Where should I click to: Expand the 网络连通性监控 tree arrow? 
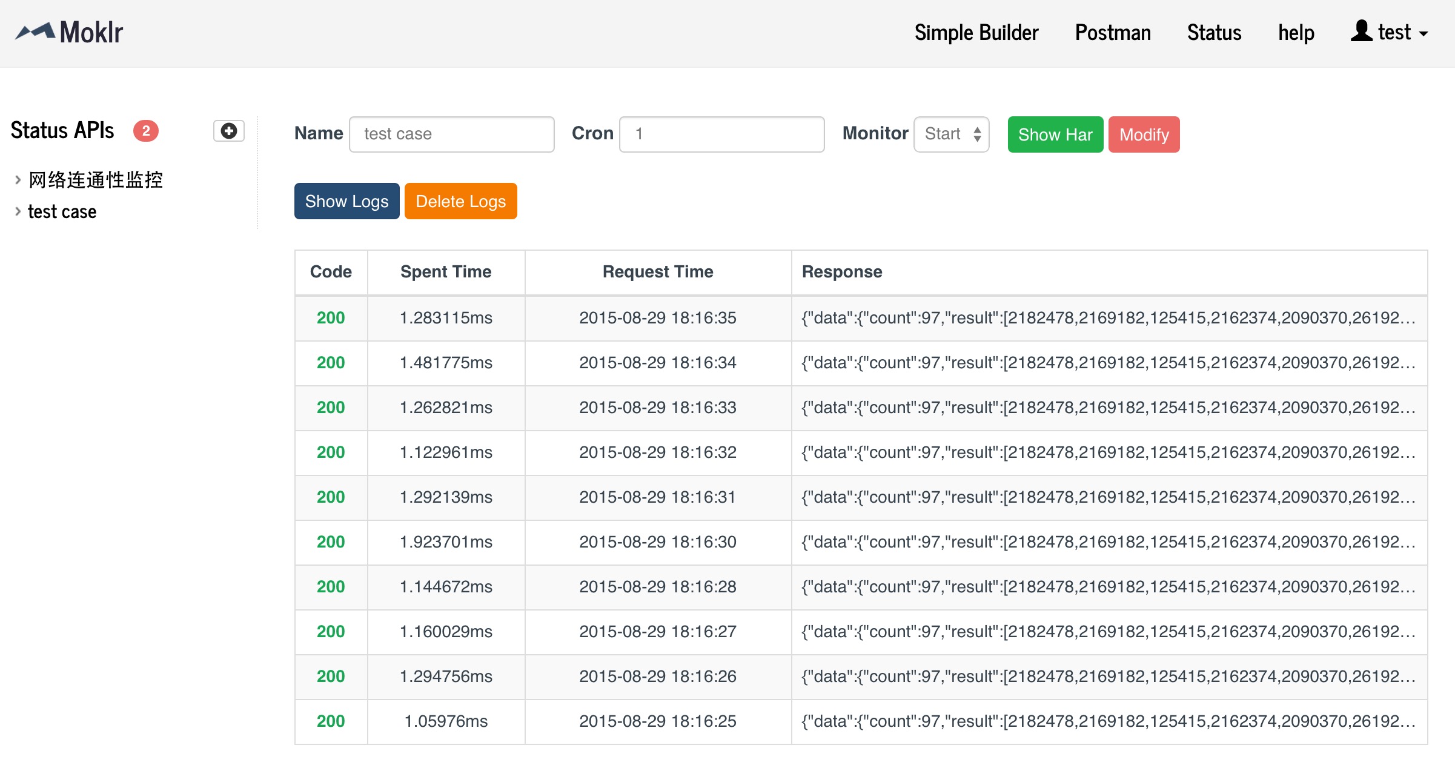pyautogui.click(x=18, y=180)
